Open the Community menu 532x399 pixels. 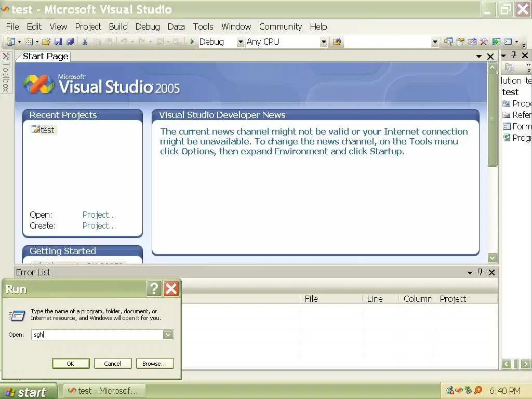pos(281,26)
